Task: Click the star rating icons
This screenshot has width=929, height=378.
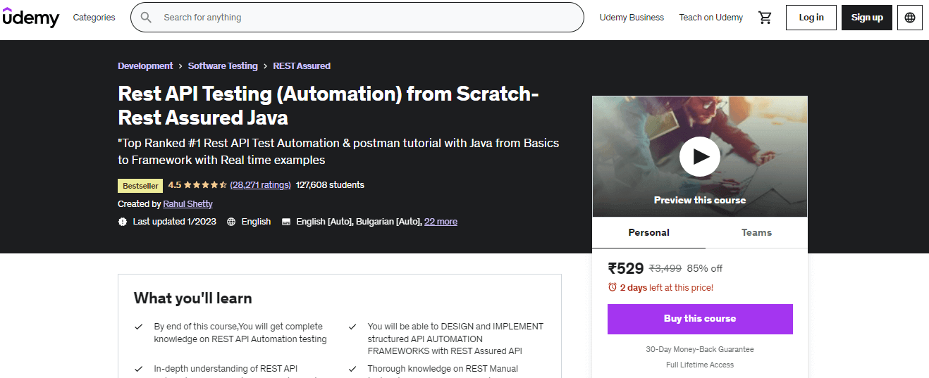Action: 206,185
